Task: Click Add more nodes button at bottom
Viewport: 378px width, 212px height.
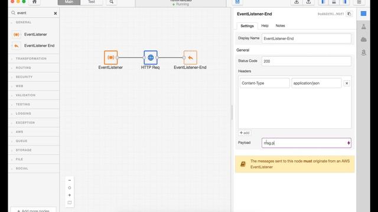Action: (33, 210)
